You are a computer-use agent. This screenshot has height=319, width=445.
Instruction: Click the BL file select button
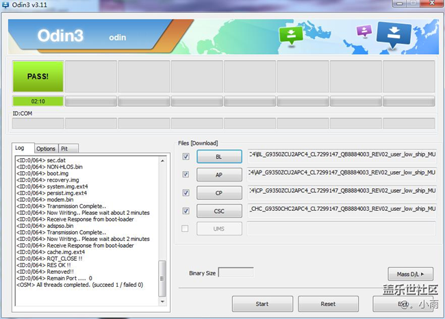point(219,157)
